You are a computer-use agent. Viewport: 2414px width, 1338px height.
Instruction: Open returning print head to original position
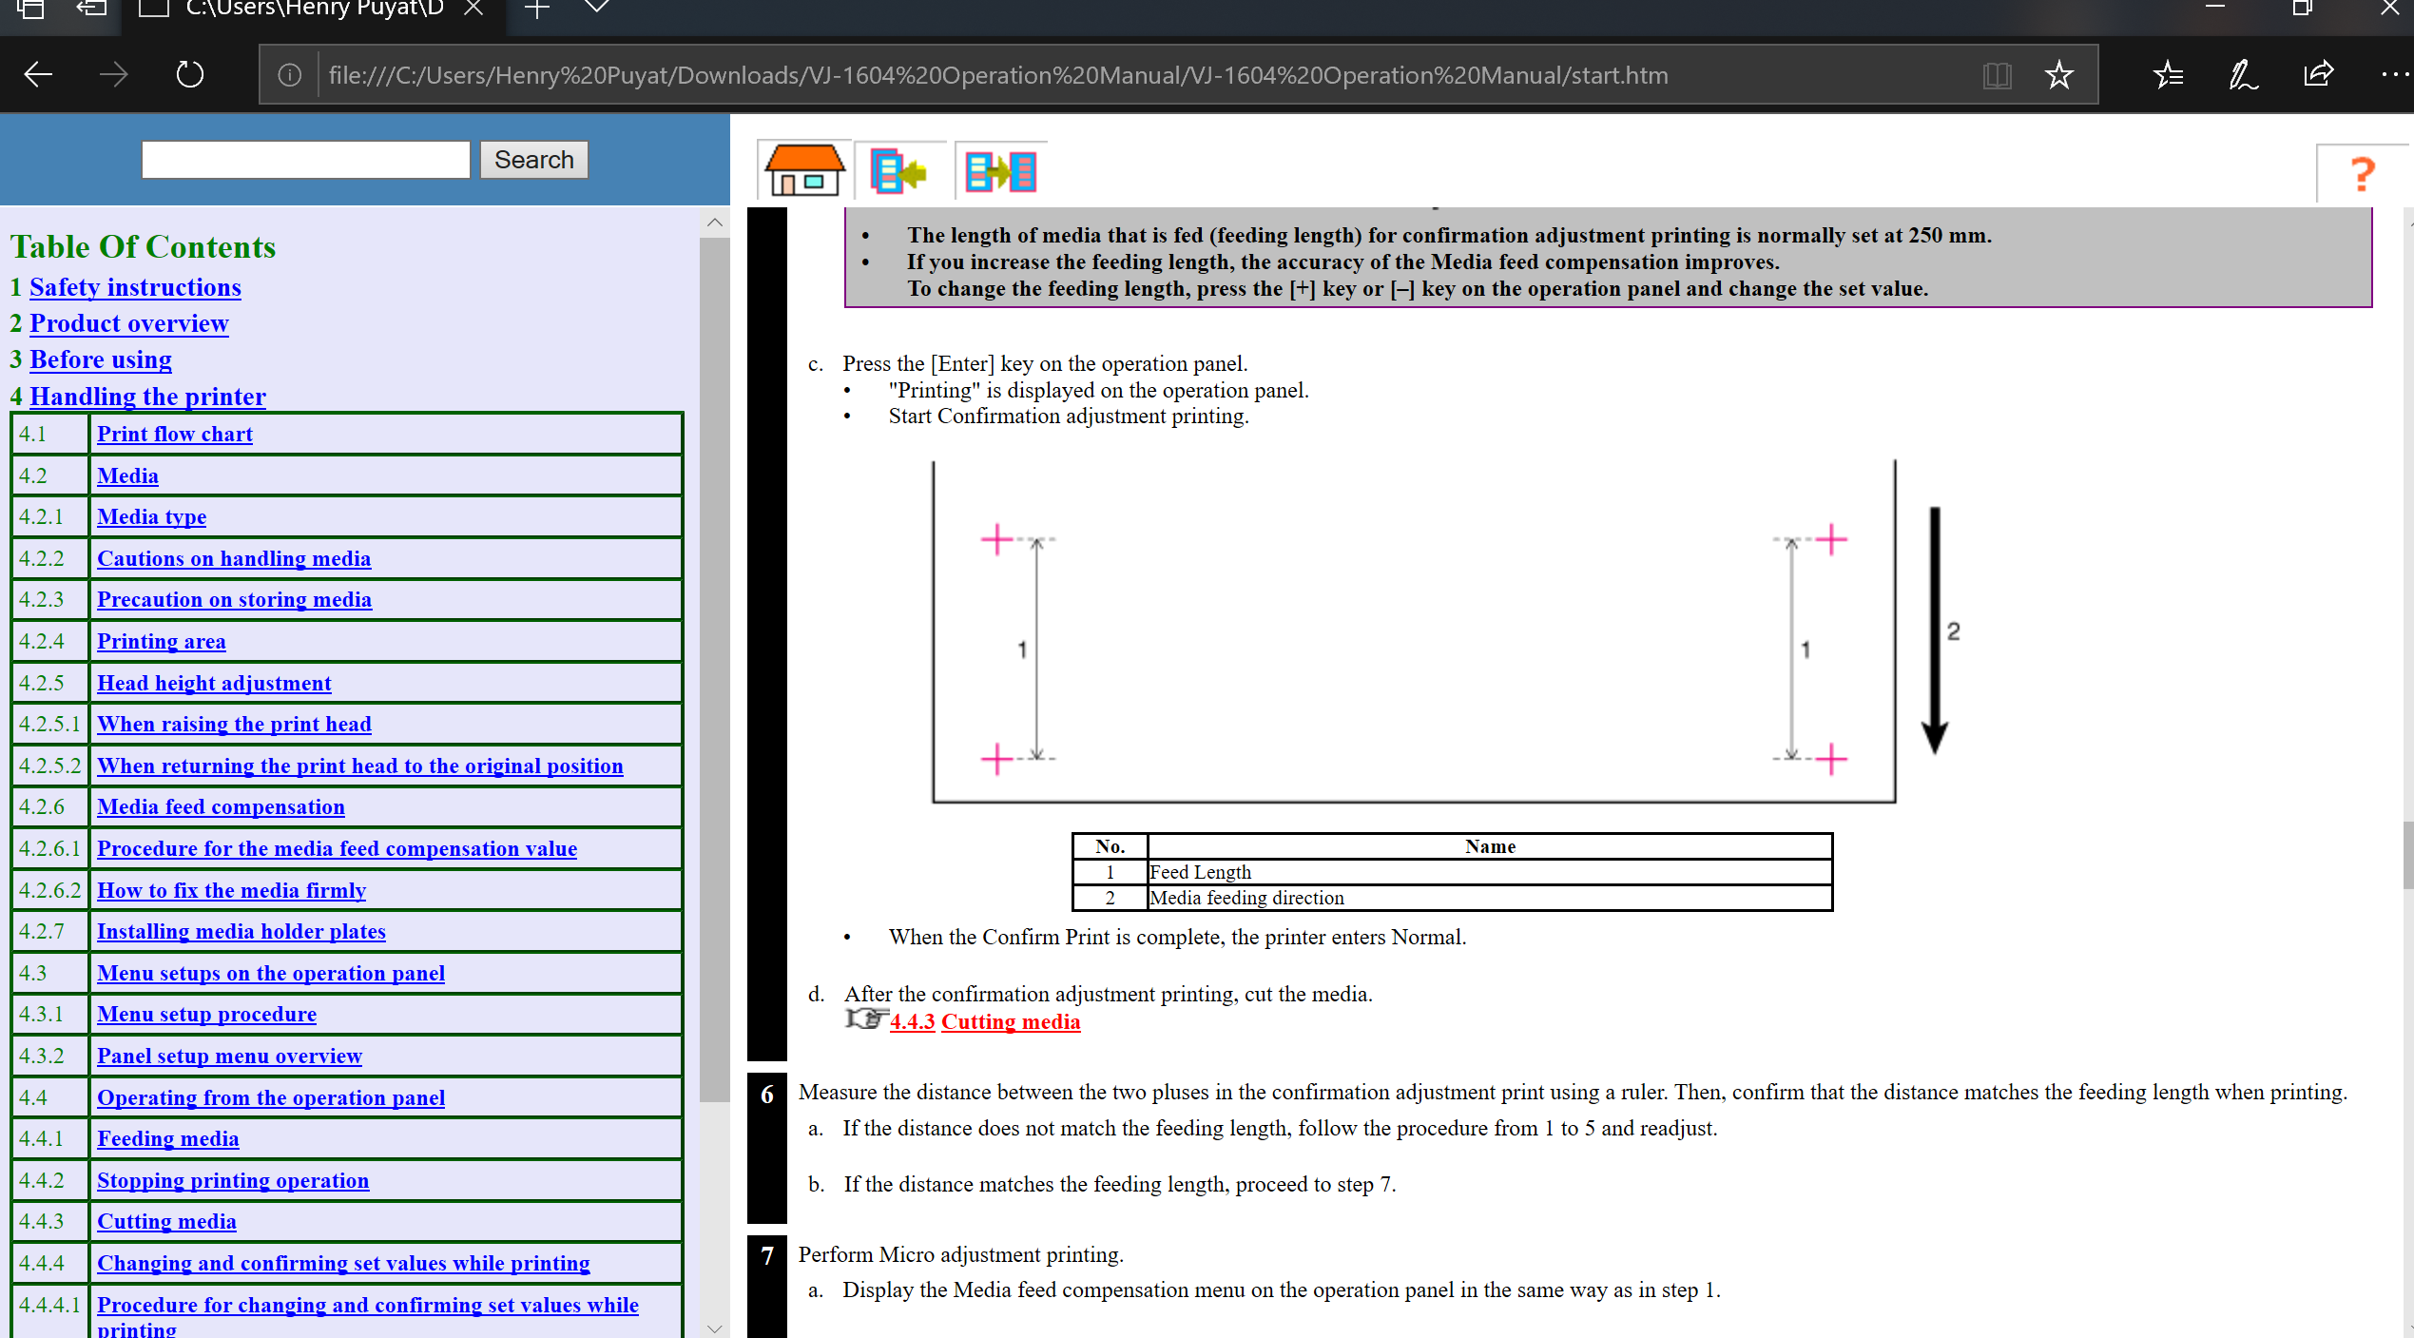pos(360,766)
